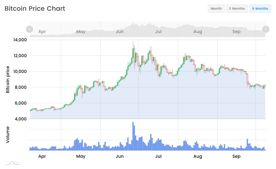The height and width of the screenshot is (169, 276).
Task: Reselect the active 6 Months range
Action: [260, 8]
